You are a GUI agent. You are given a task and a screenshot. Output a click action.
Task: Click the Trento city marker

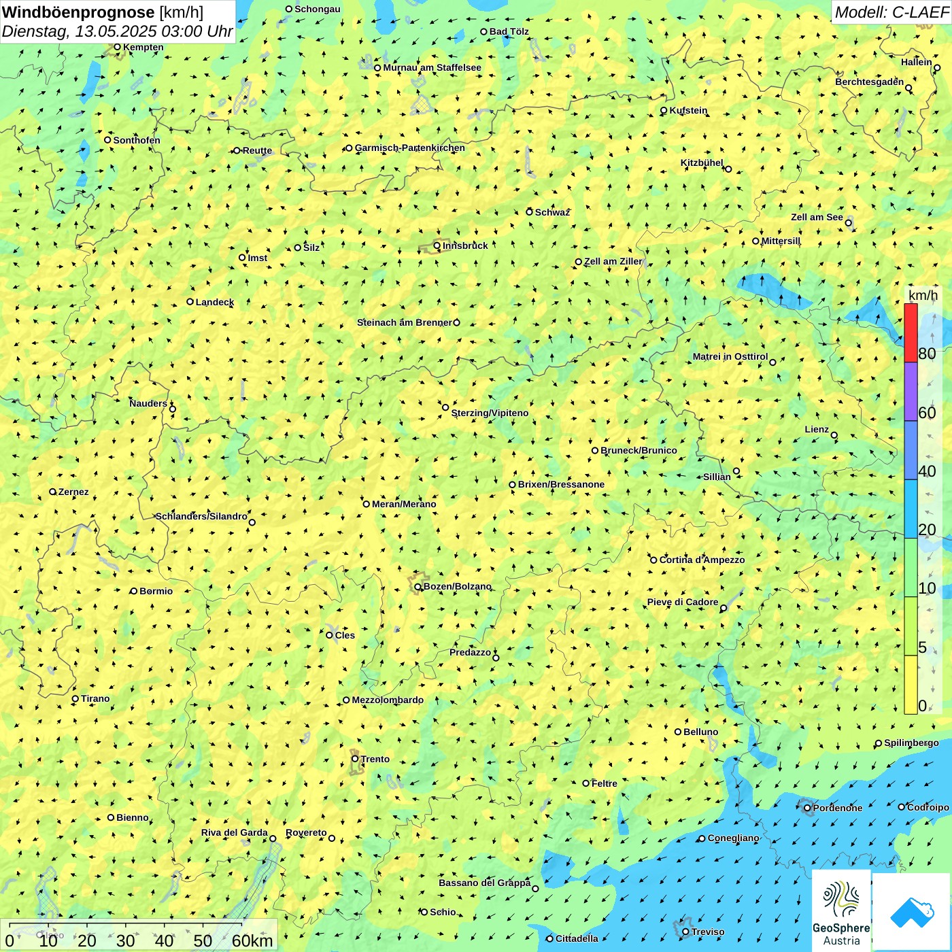click(x=355, y=759)
